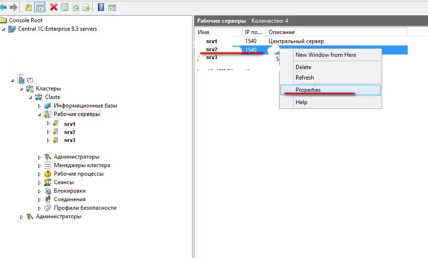Sort by the Описание column header
This screenshot has width=428, height=258.
(337, 32)
